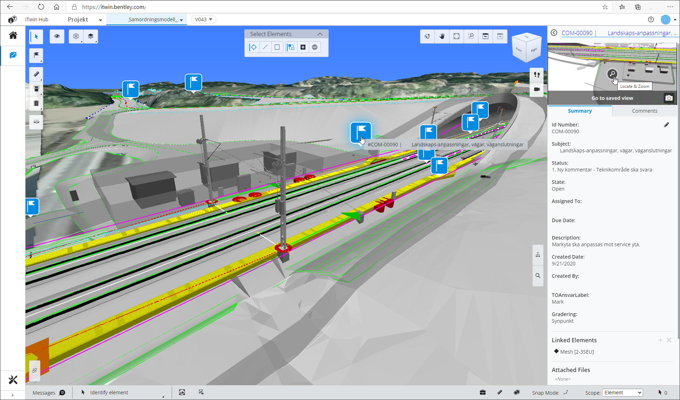Image resolution: width=680 pixels, height=400 pixels.
Task: Select the ruler measure tool
Action: 36,74
